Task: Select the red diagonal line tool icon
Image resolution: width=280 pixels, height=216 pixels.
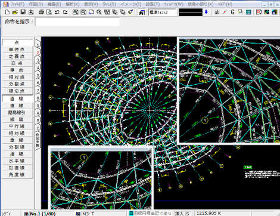Action: [x=225, y=12]
